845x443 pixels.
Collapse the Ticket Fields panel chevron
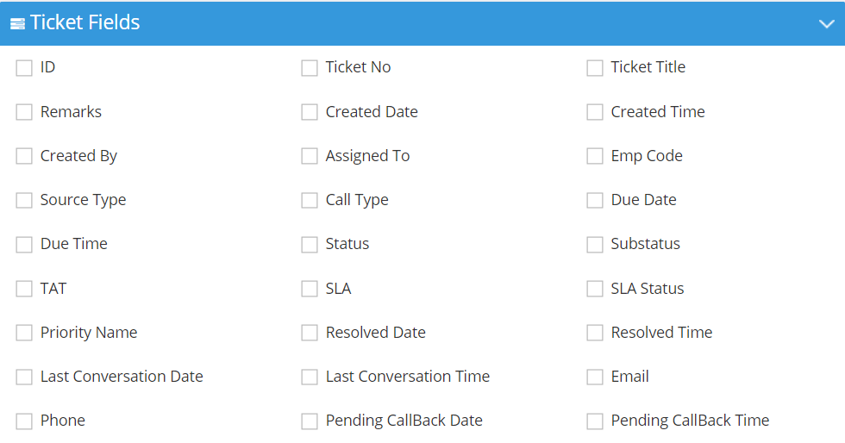coord(826,24)
